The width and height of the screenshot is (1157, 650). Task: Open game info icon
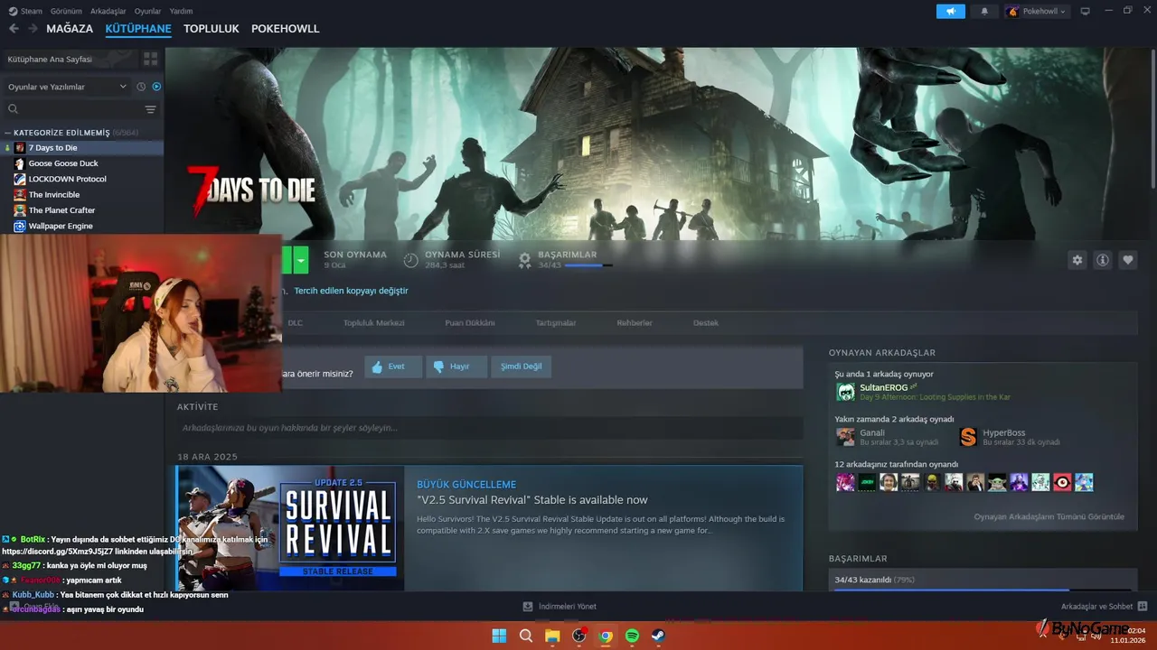(1102, 260)
